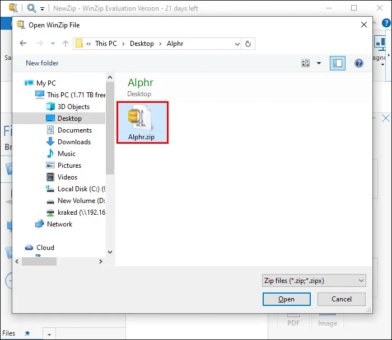Select This PC in the tree
392x340 pixels.
point(76,95)
